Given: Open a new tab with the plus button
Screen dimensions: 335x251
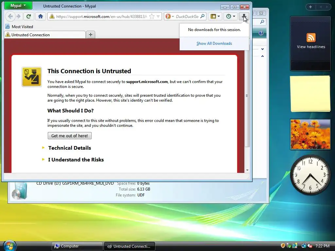Looking at the screenshot, I should point(91,35).
